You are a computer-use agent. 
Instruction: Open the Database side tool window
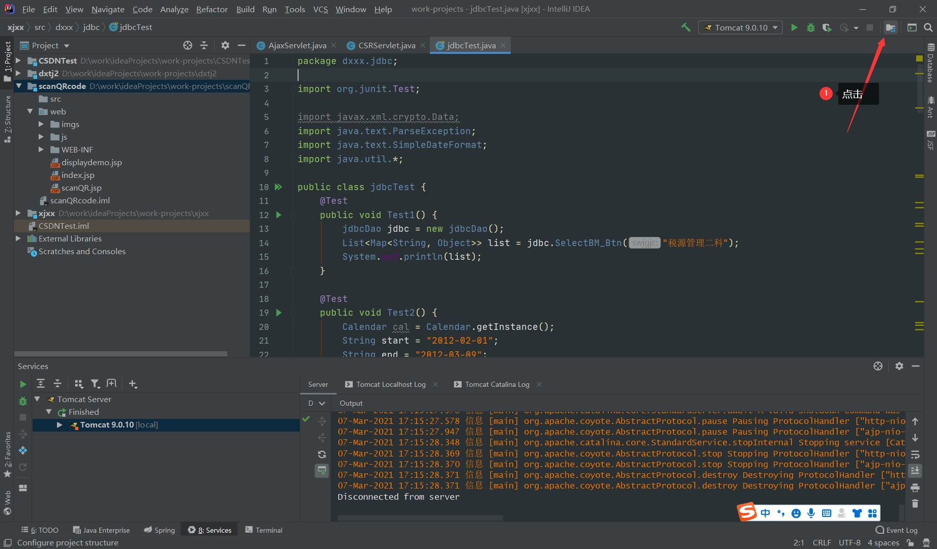point(930,63)
